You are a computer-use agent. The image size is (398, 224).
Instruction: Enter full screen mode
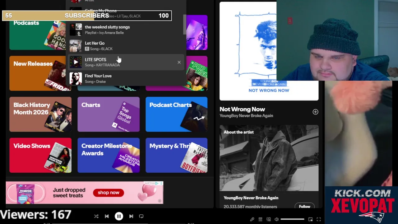(319, 219)
